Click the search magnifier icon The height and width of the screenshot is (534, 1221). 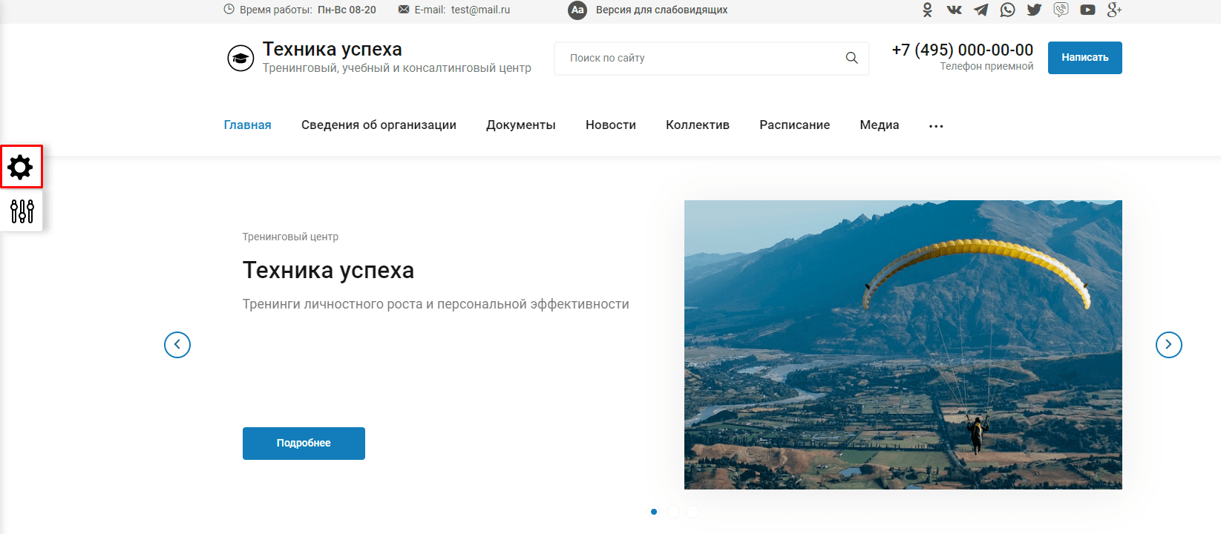851,58
